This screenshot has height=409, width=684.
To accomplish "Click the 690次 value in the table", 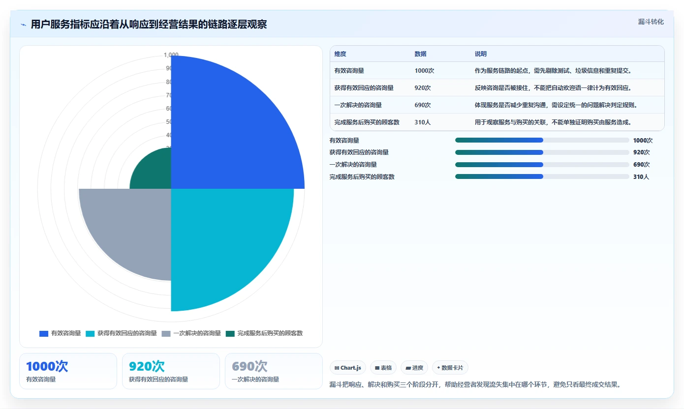I will [423, 105].
